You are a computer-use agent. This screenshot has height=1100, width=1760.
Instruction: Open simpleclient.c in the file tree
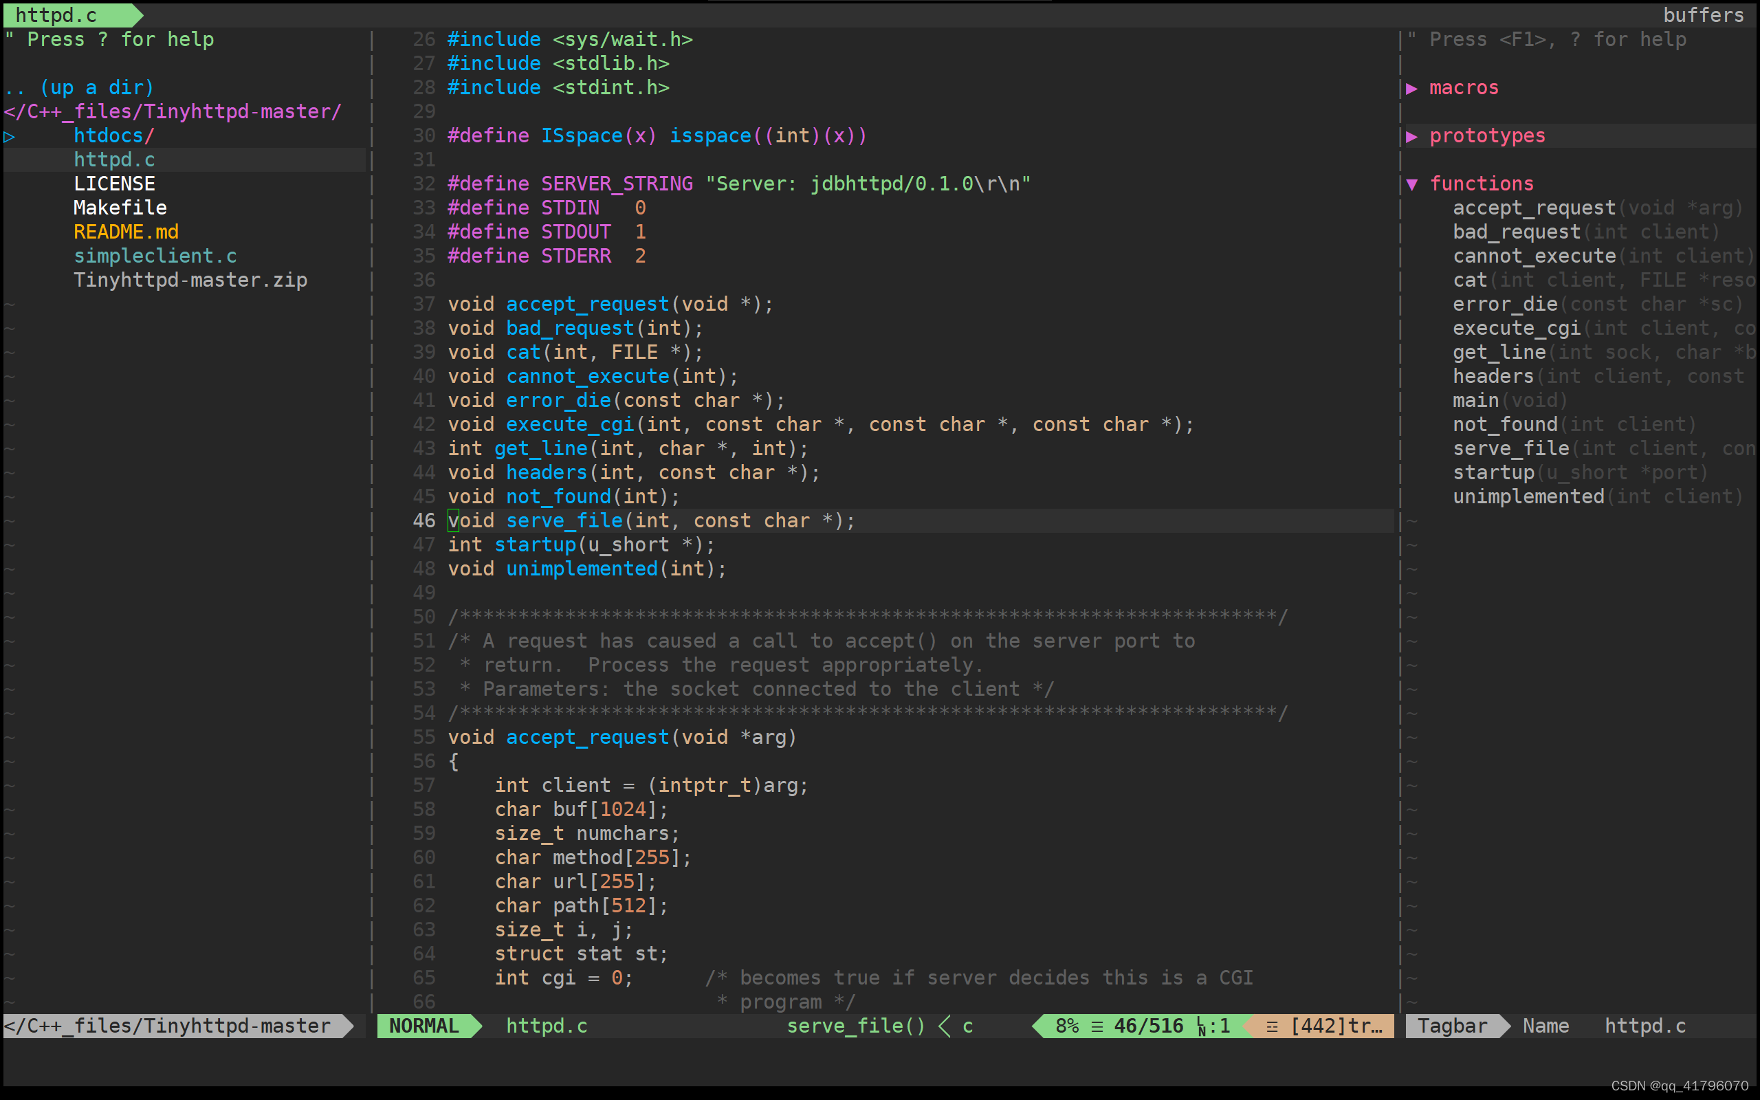155,256
